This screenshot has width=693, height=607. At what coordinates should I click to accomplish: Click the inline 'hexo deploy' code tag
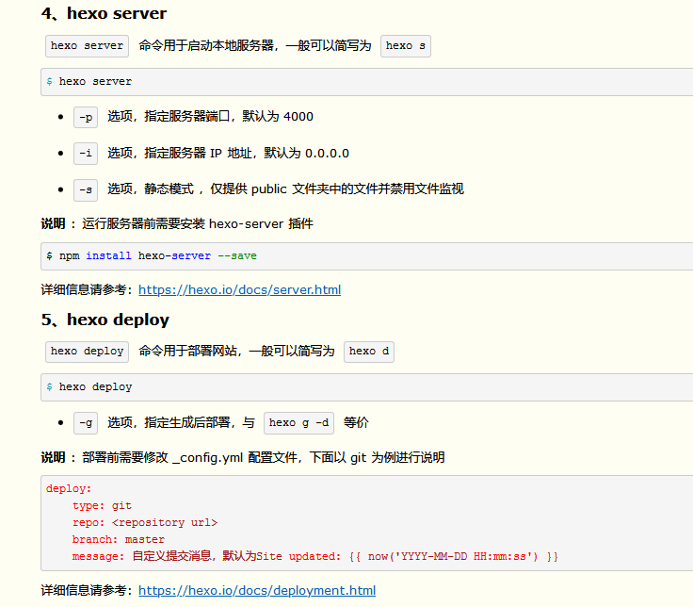coord(87,351)
